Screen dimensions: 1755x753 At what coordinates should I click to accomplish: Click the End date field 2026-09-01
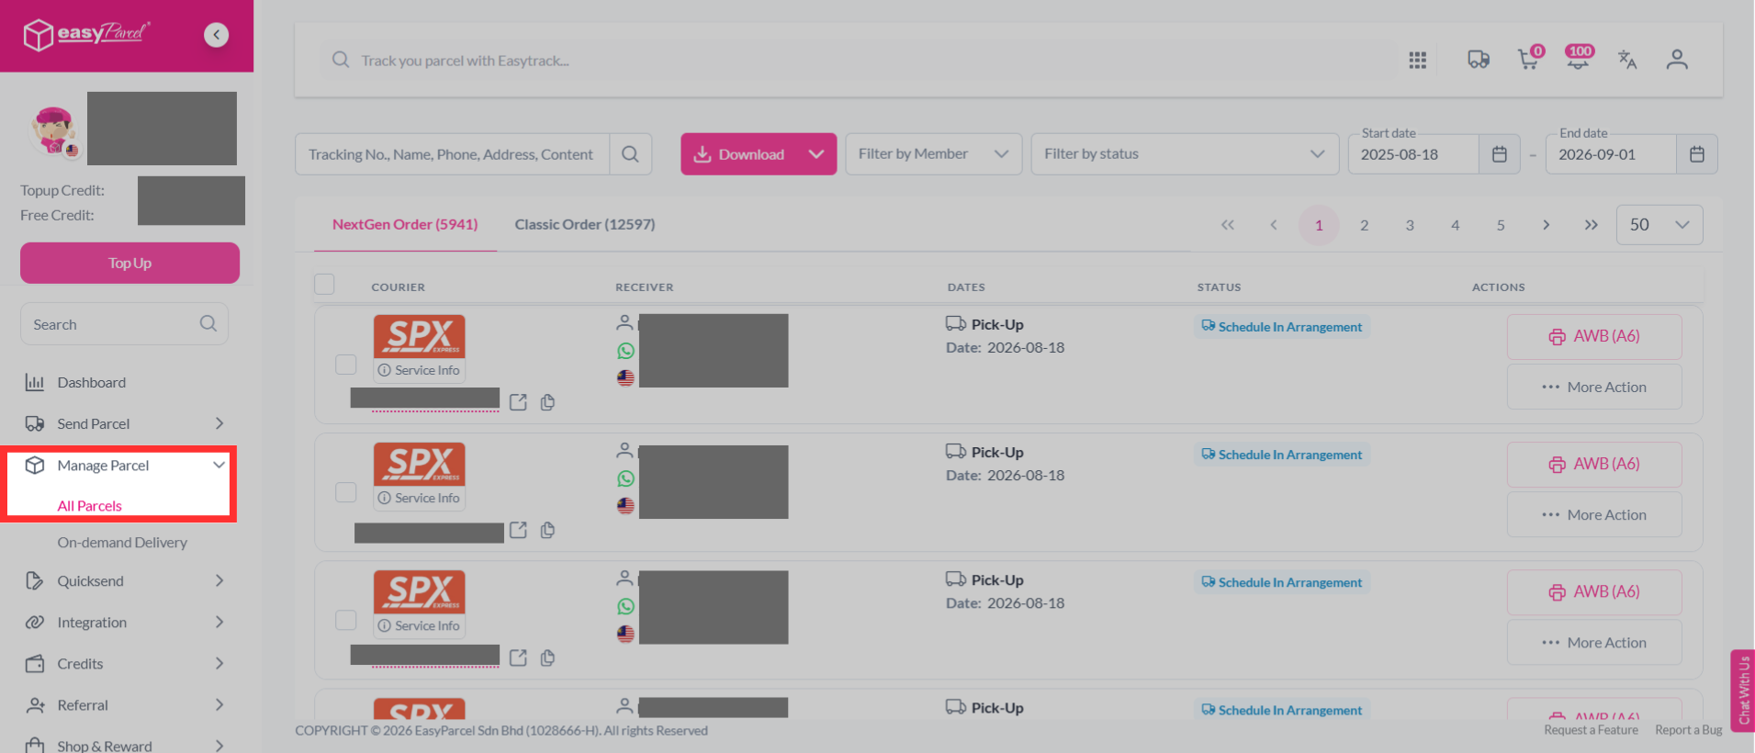point(1611,154)
